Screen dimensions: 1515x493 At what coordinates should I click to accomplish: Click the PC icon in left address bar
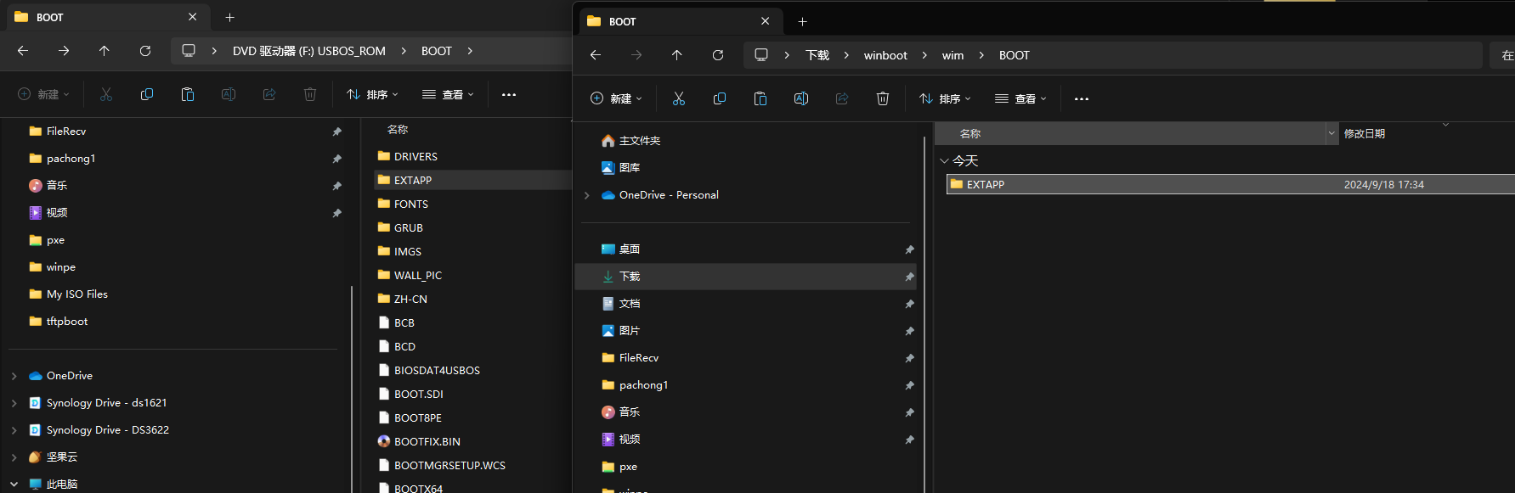pyautogui.click(x=189, y=51)
